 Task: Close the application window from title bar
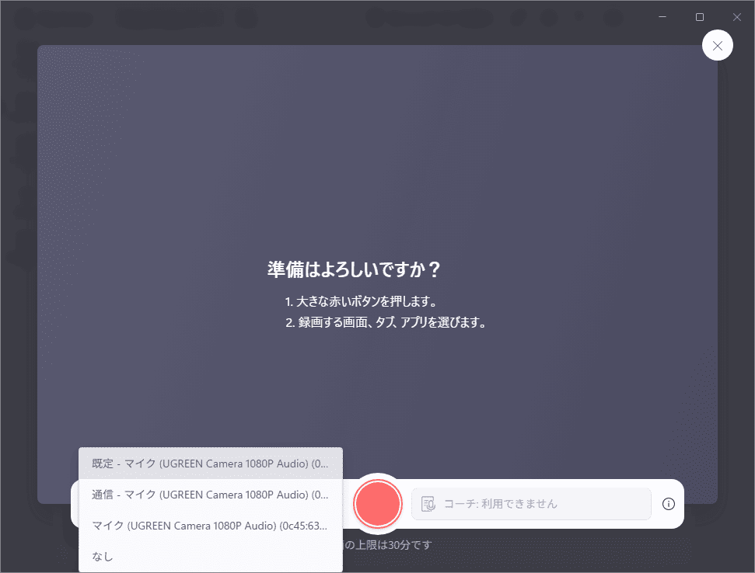(736, 17)
